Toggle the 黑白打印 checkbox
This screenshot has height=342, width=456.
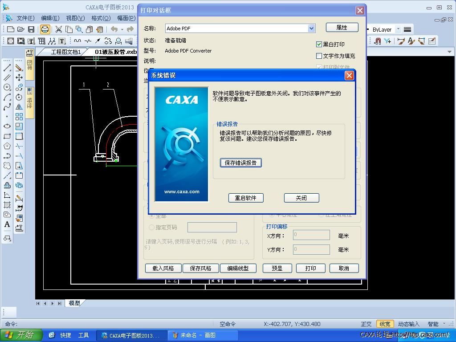point(319,44)
